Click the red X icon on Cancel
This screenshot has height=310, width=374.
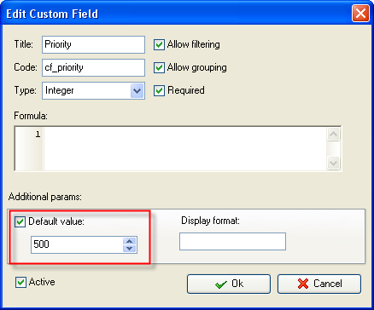pos(303,284)
